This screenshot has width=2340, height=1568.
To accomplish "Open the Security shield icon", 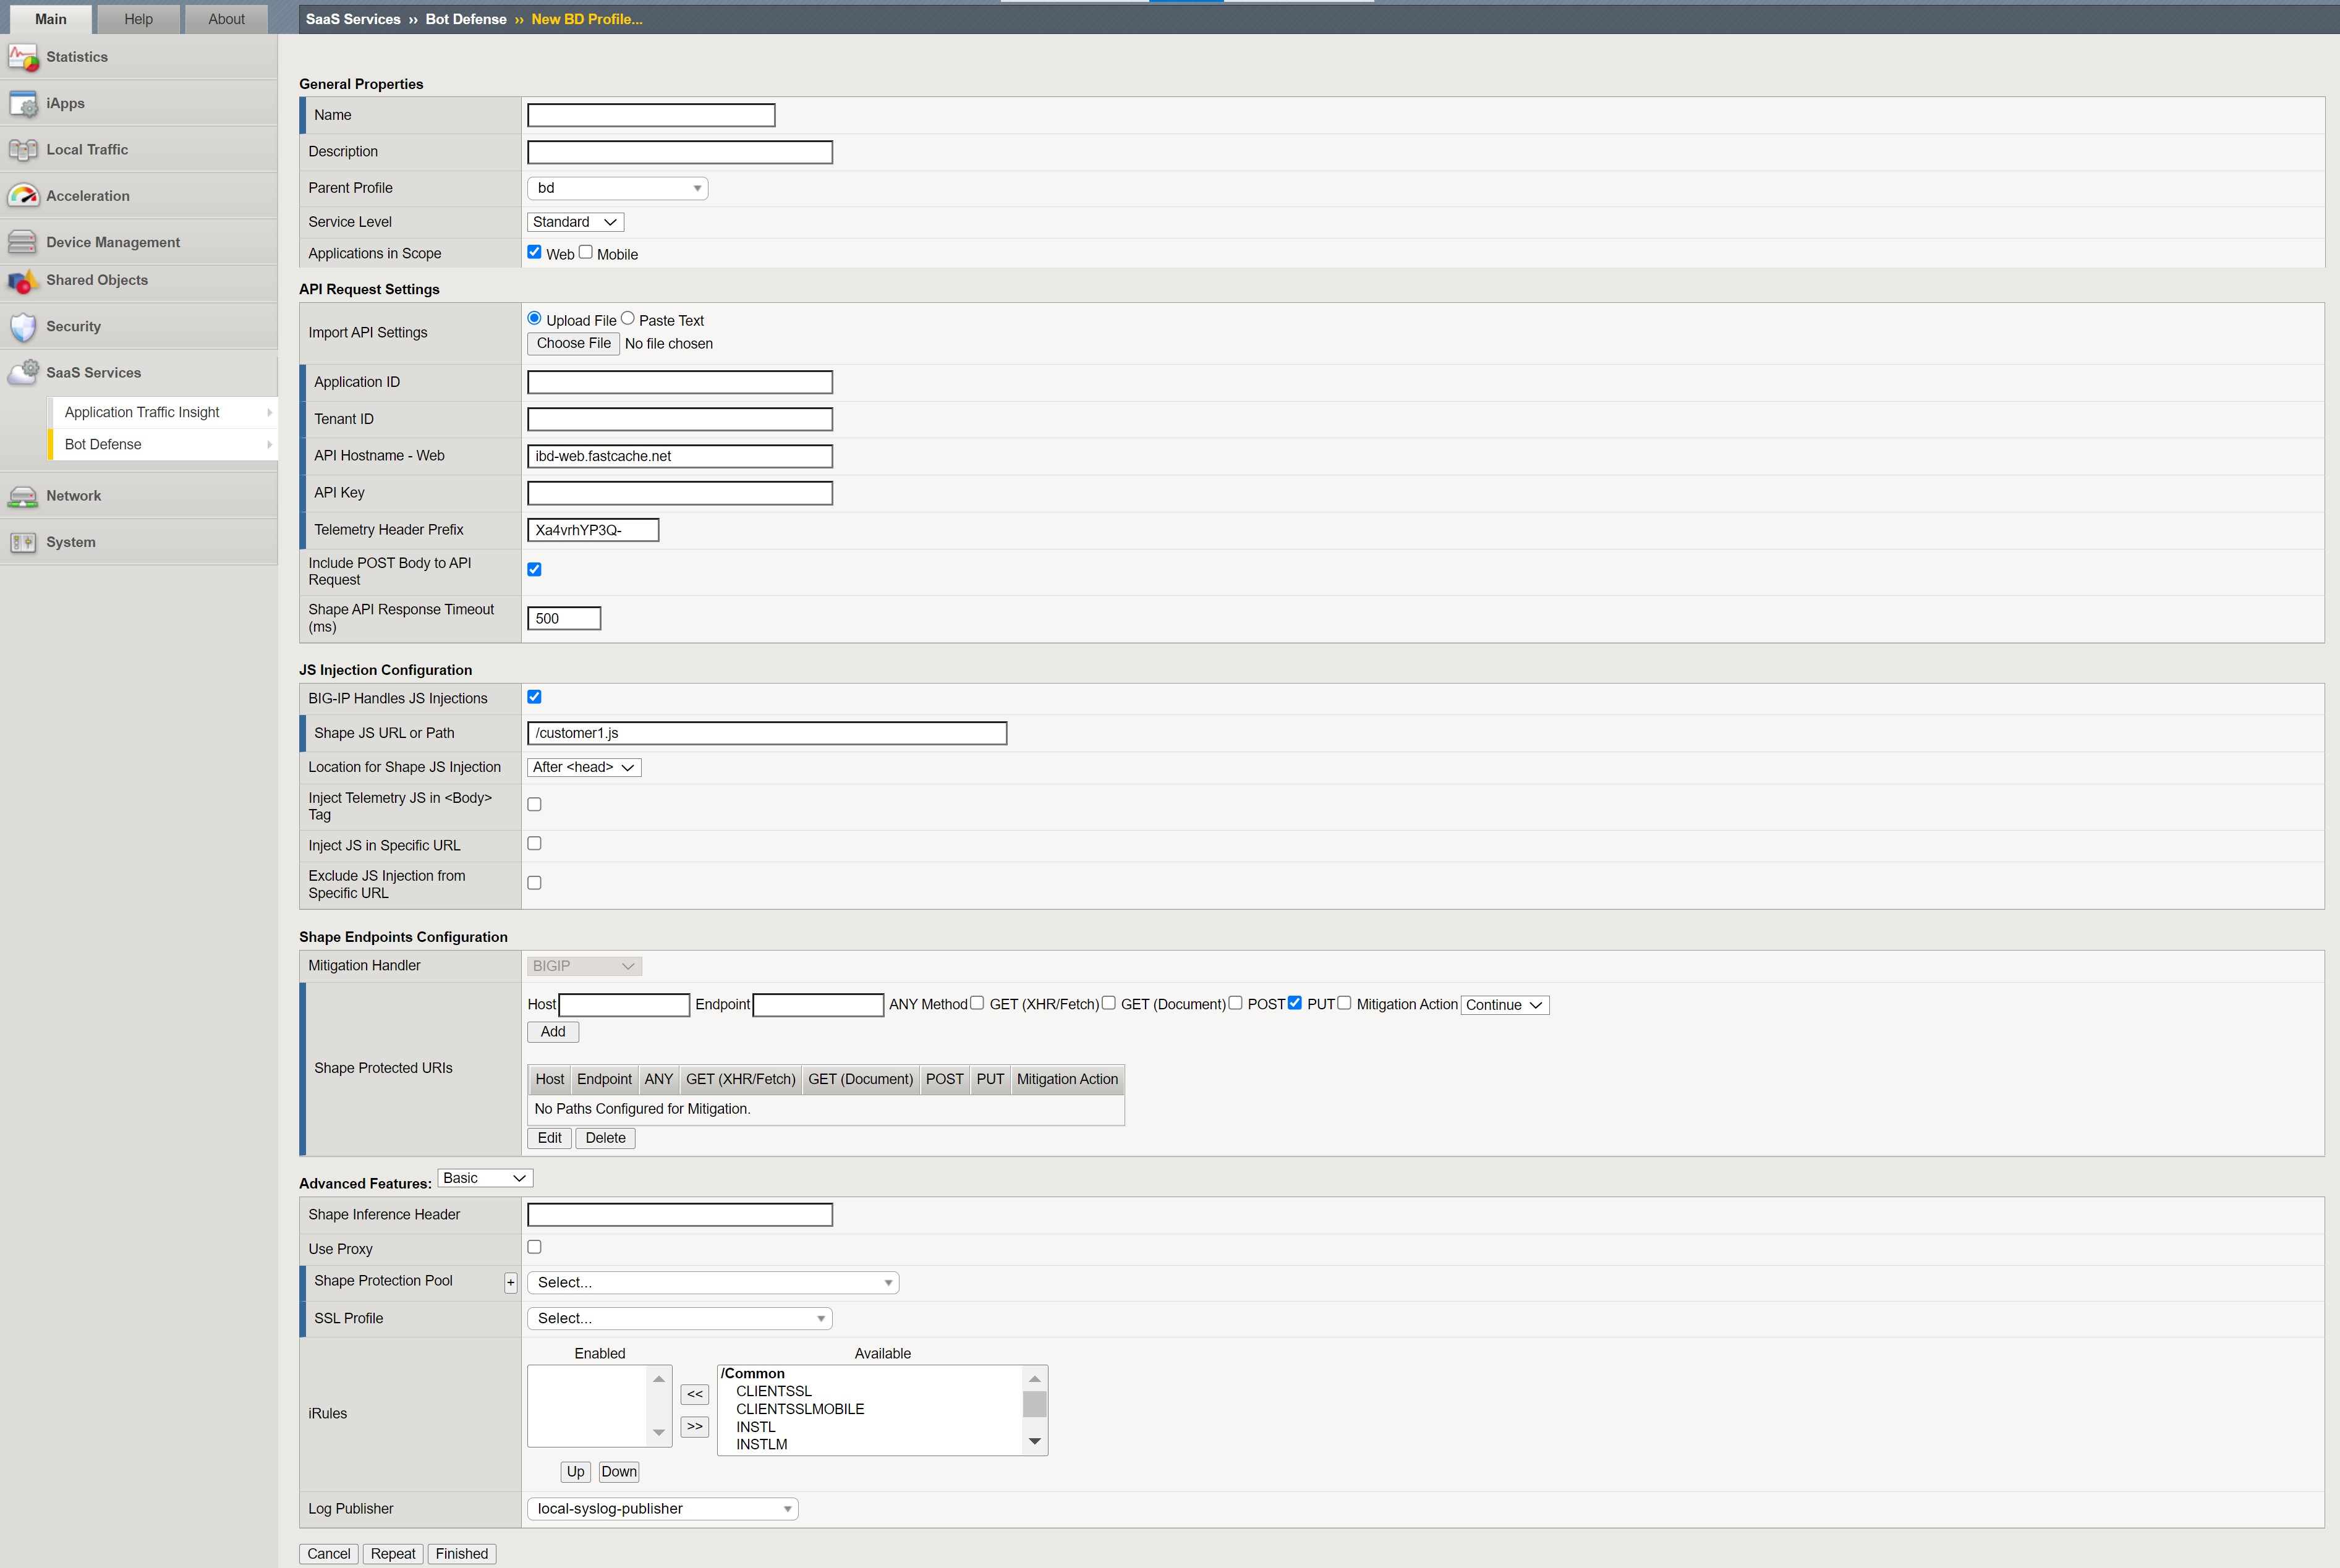I will [23, 327].
